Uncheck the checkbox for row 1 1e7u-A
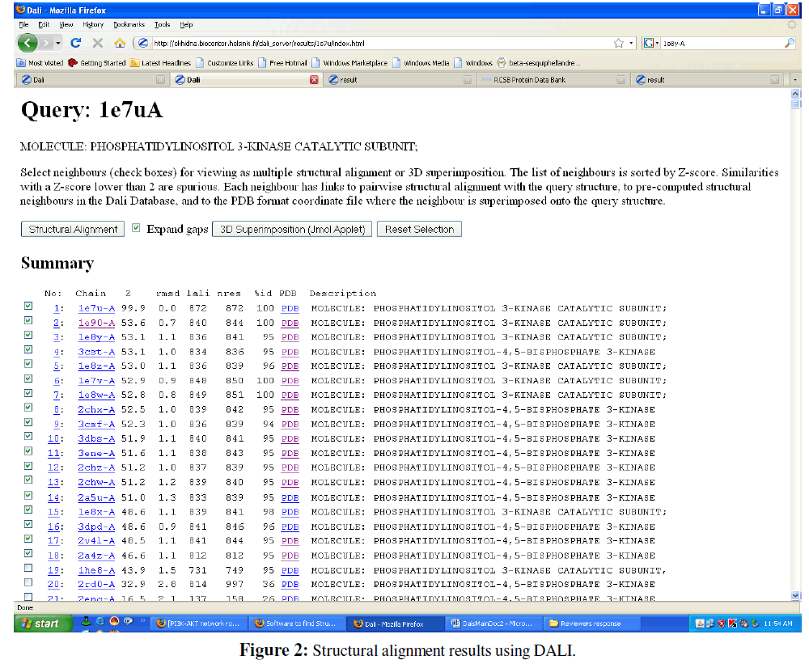 point(28,307)
